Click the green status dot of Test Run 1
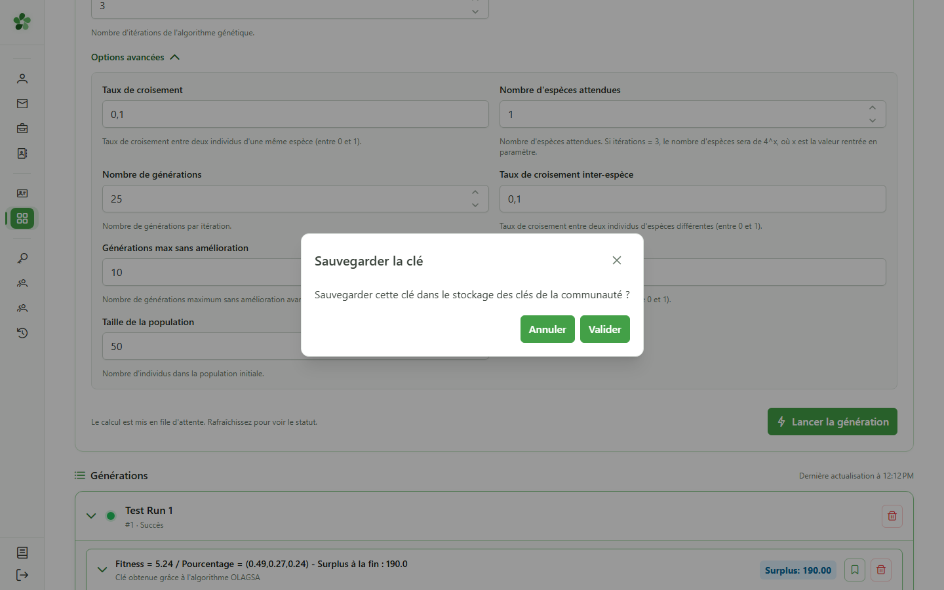The width and height of the screenshot is (944, 590). pyautogui.click(x=111, y=516)
